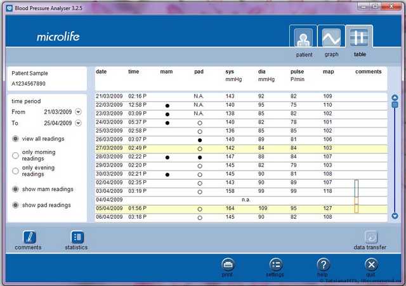The image size is (406, 286).
Task: Click systolic value 158 in 03/04/2009 row
Action: [230, 191]
